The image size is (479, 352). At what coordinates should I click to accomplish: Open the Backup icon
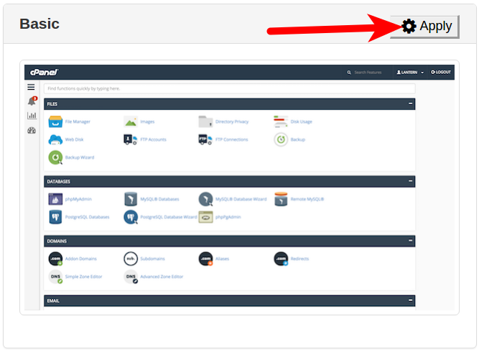pos(281,139)
